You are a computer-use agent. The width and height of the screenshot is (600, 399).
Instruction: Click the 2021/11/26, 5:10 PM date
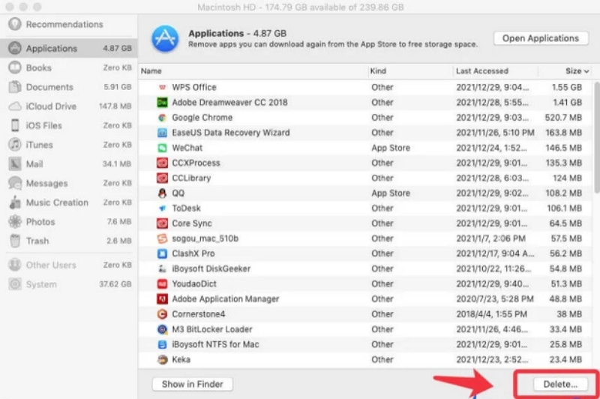coord(495,133)
